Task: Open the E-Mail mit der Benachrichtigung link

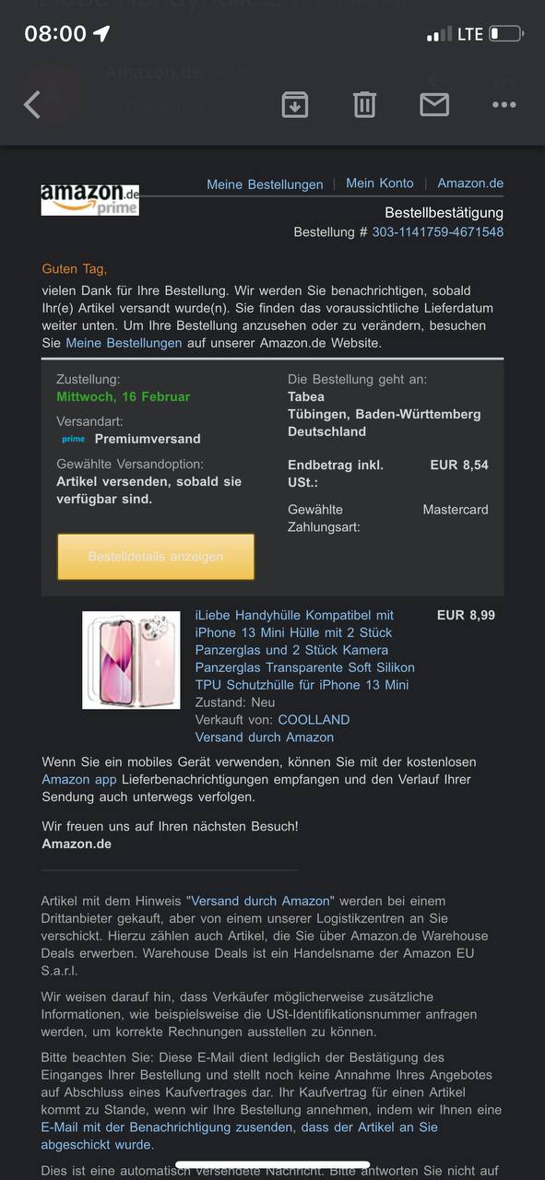Action: click(240, 1136)
